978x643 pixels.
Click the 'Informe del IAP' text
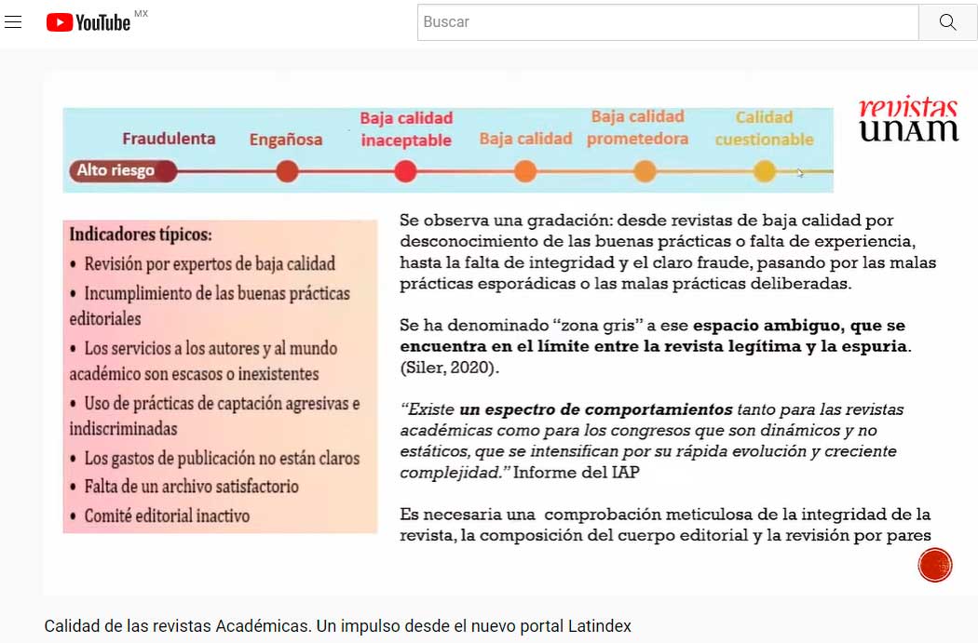click(577, 473)
